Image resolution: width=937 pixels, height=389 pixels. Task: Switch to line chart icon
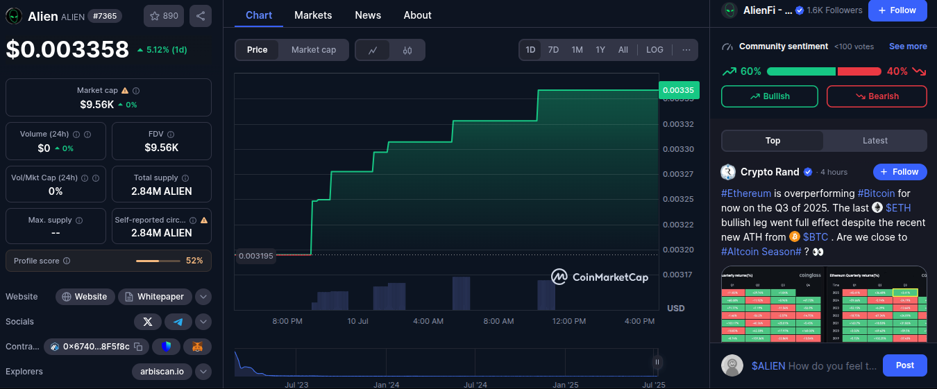tap(373, 50)
